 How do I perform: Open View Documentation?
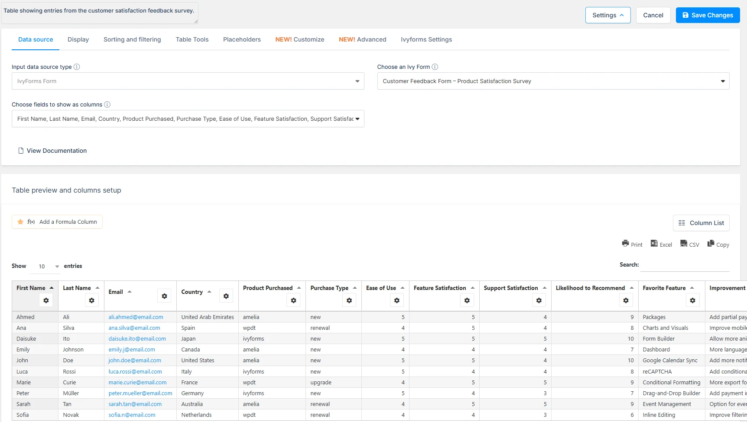point(52,151)
